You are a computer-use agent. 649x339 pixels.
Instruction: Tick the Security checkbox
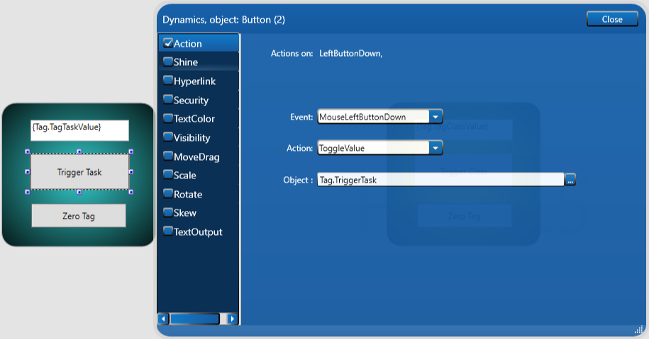click(168, 100)
